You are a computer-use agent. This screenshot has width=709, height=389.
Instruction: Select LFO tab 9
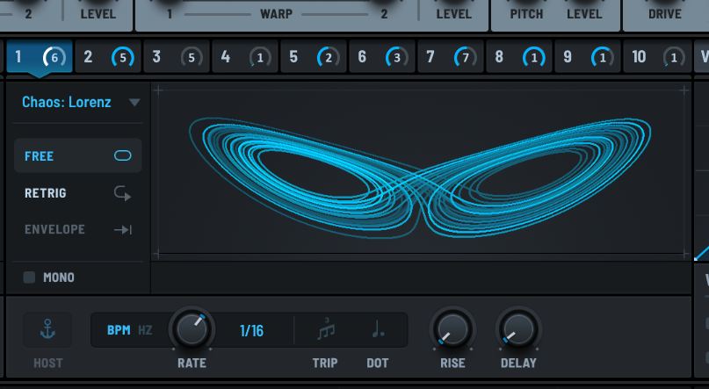pyautogui.click(x=588, y=57)
